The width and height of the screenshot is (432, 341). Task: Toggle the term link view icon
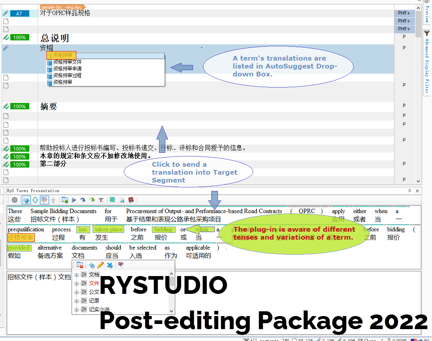(26, 200)
